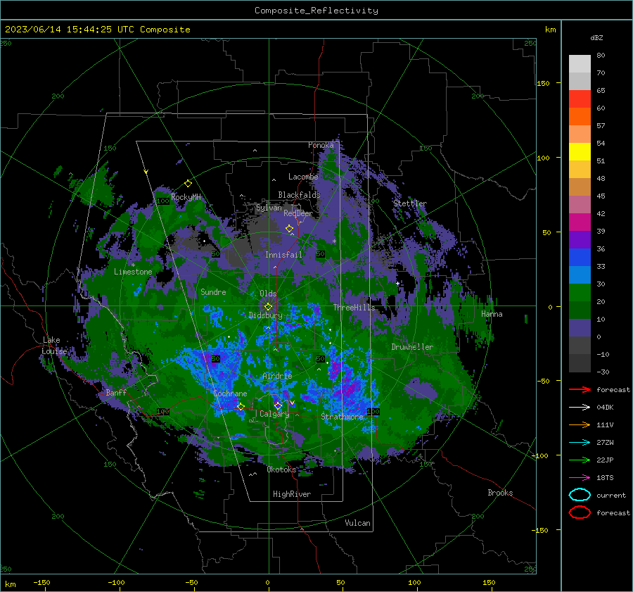Image resolution: width=633 pixels, height=592 pixels.
Task: Click the Brooks city label
Action: click(500, 493)
